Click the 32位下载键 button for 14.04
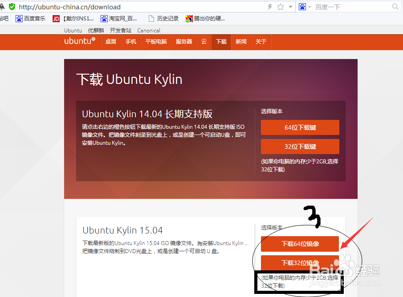Viewport: 403px width, 297px height. coord(300,147)
